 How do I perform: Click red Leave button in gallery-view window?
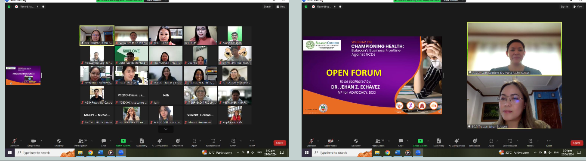(280, 143)
